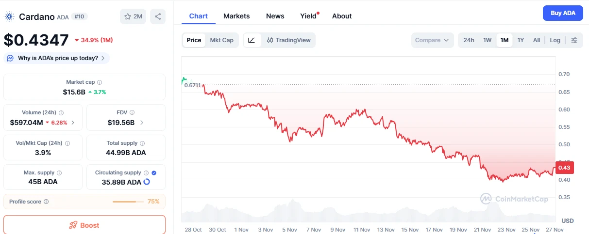Select the 1Y time range
The image size is (589, 234).
521,40
